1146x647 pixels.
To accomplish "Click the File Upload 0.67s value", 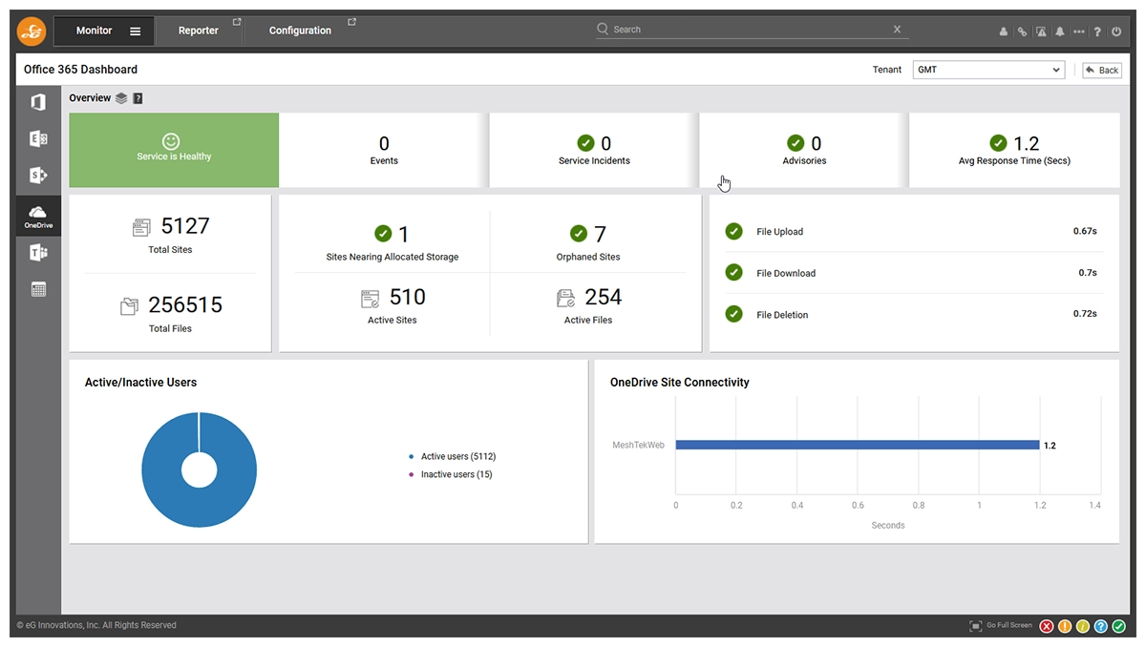I will pos(1085,231).
